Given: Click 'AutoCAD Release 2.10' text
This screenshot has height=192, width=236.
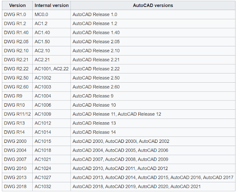Looking at the screenshot, I should [x=96, y=51].
